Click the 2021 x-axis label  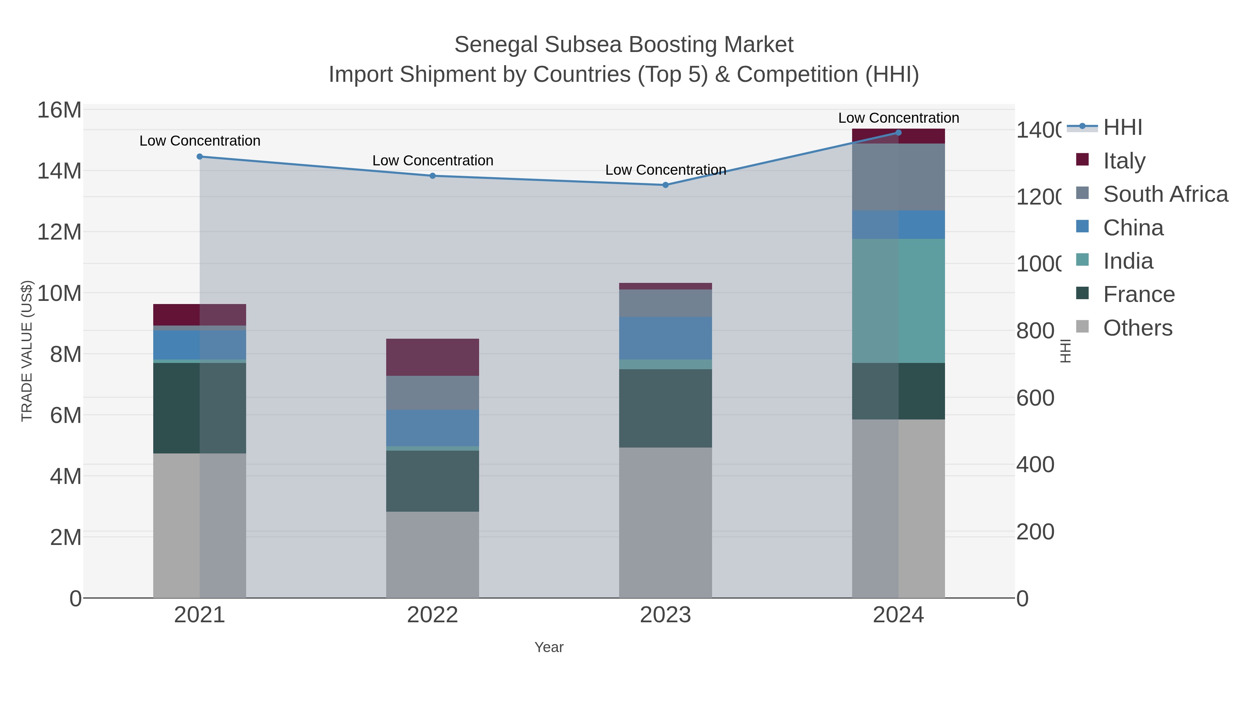point(200,615)
